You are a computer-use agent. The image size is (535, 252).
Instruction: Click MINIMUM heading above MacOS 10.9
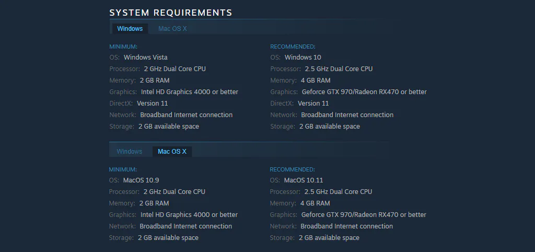(123, 169)
